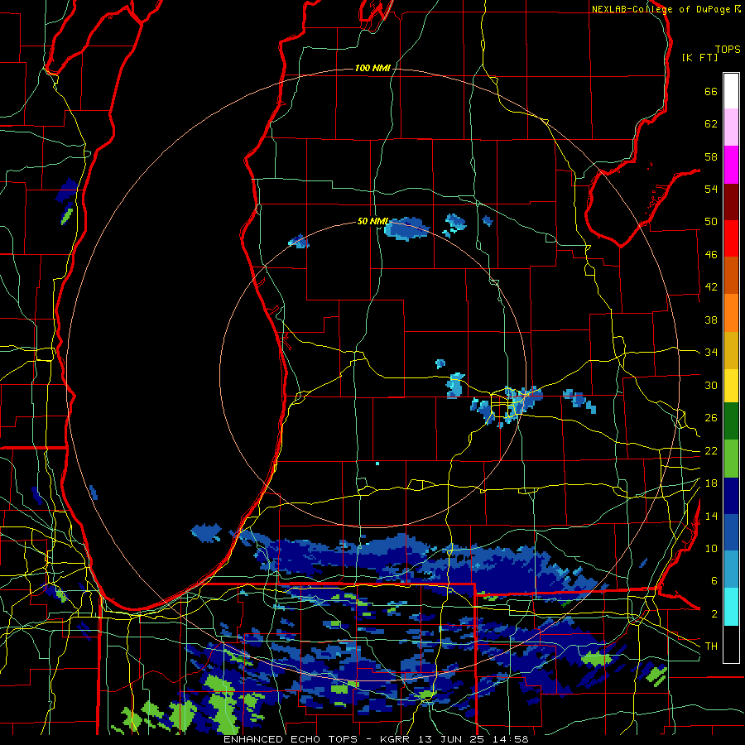Viewport: 745px width, 745px height.
Task: Pick the '30' legend value
Action: (711, 385)
